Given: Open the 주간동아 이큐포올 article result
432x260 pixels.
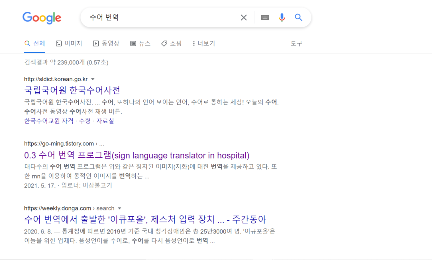Looking at the screenshot, I should point(145,220).
